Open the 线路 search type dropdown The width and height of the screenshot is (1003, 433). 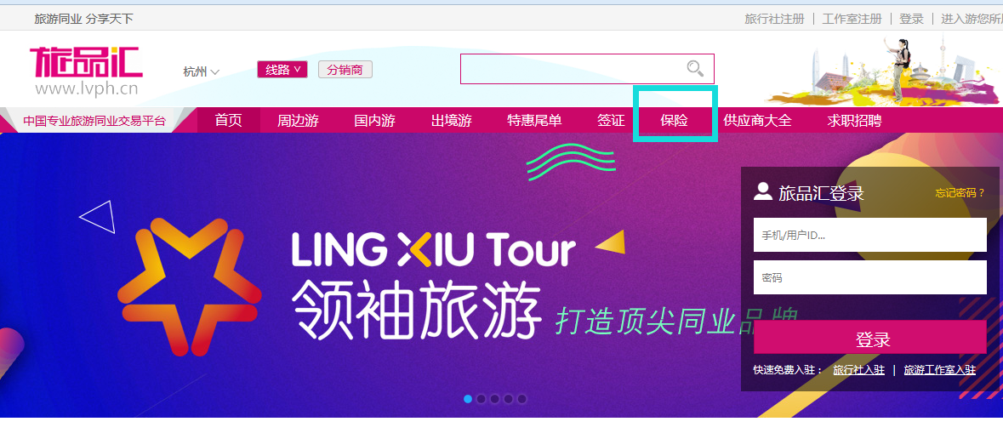(282, 70)
